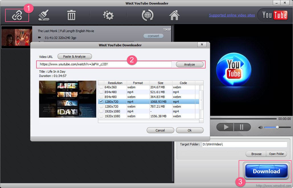
Task: Click the Title : Life In A Day text
Action: (52, 72)
